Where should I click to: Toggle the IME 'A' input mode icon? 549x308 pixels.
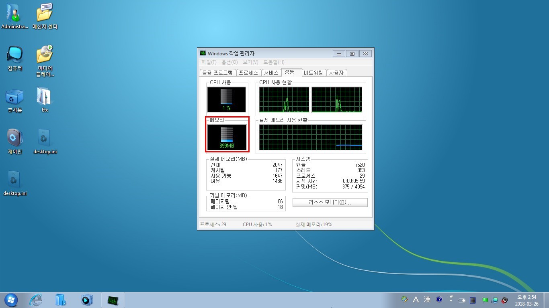pyautogui.click(x=416, y=299)
